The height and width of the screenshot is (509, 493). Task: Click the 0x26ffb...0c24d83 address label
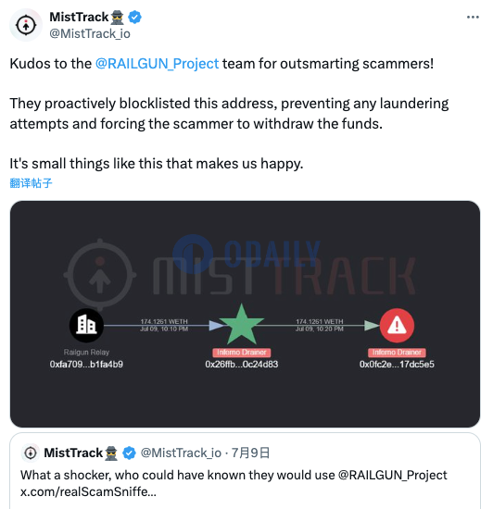(242, 365)
